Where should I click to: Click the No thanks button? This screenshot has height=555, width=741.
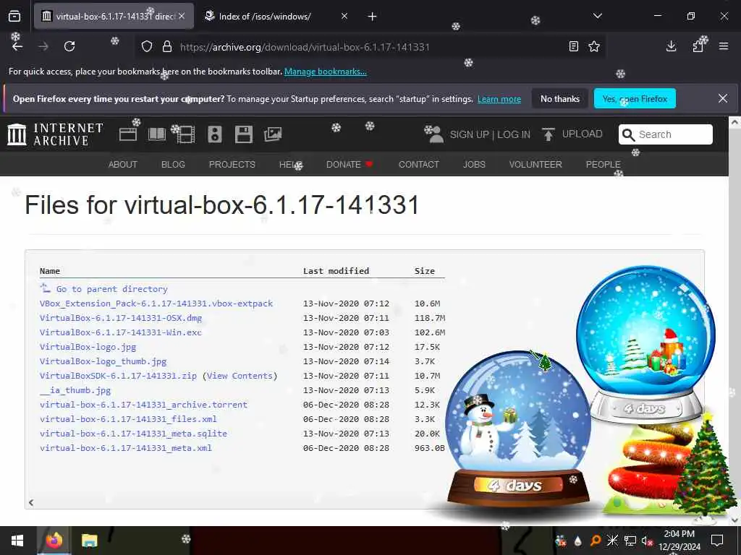(x=560, y=98)
